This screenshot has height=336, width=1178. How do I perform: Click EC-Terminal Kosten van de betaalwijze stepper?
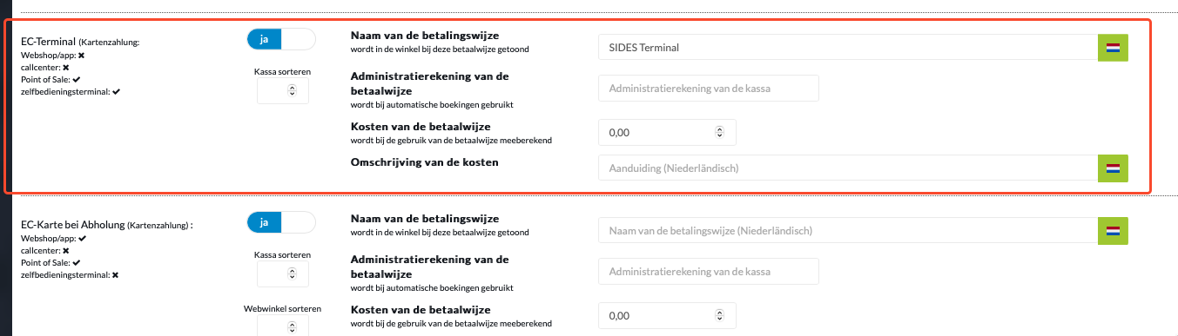point(668,132)
